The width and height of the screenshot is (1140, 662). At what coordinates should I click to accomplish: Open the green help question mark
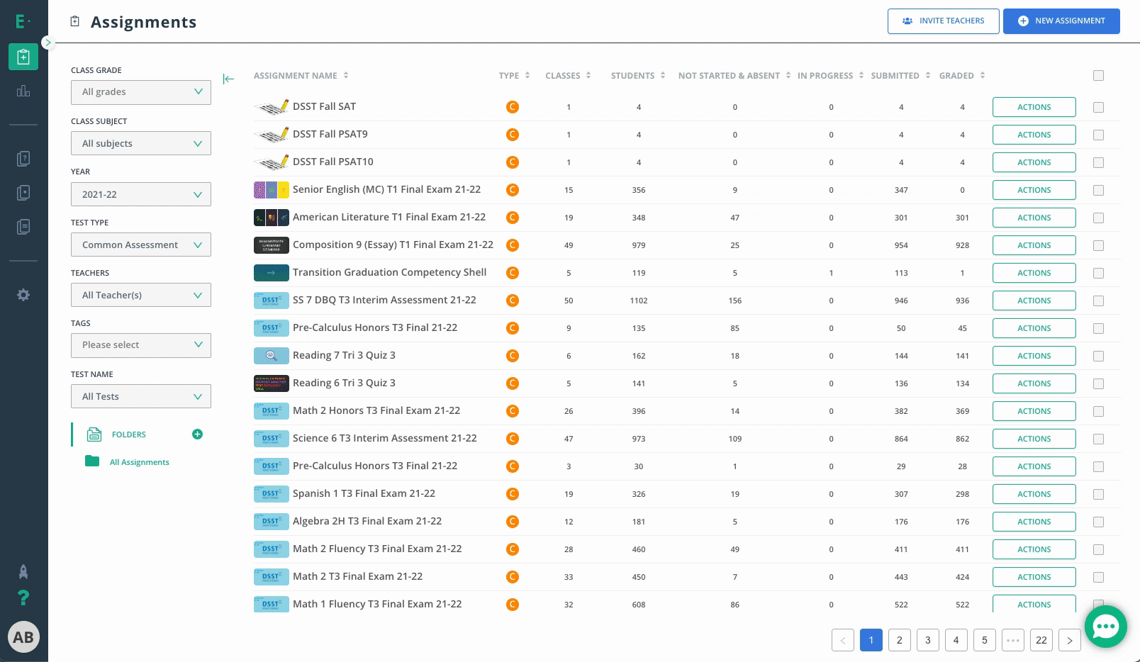point(23,598)
